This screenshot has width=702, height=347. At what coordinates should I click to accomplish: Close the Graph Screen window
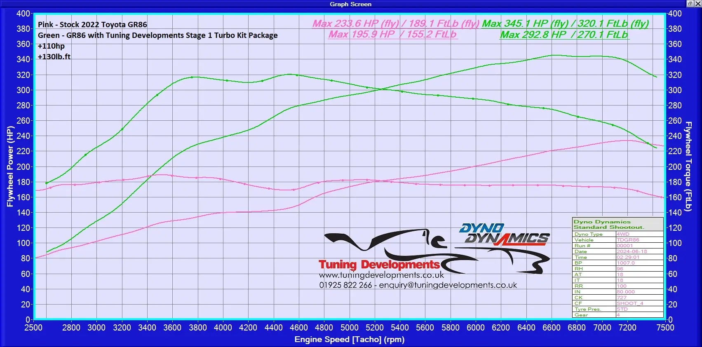click(x=697, y=4)
